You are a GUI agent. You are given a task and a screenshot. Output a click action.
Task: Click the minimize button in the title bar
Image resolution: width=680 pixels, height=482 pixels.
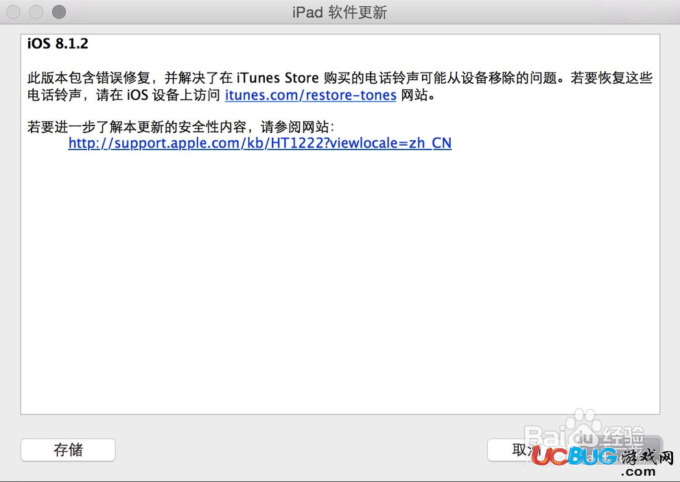[36, 12]
